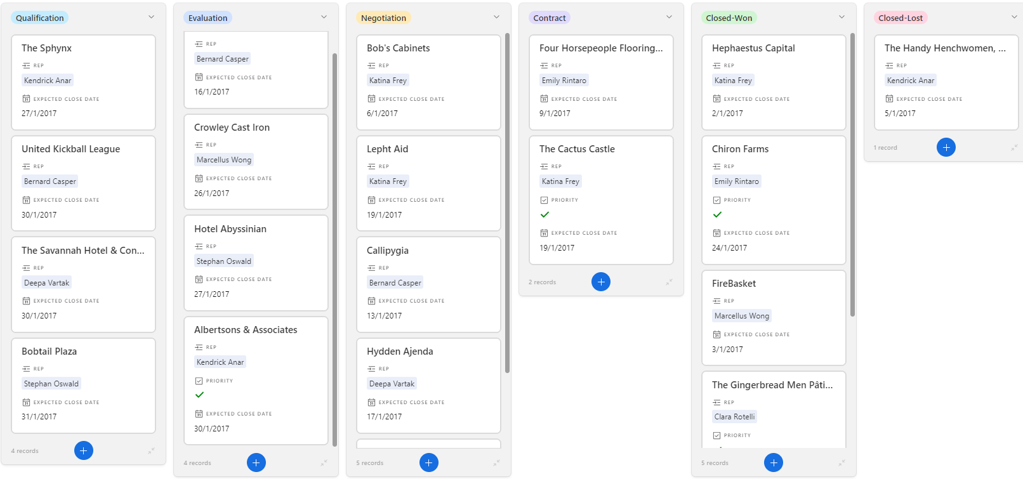Screen dimensions: 1023x479
Task: Open the Qualification stack dropdown menu
Action: click(151, 17)
